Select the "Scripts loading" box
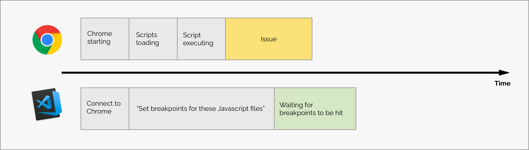 coord(153,39)
